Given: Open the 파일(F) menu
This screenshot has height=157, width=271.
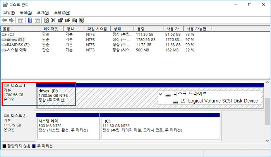Looking at the screenshot, I should (x=9, y=13).
